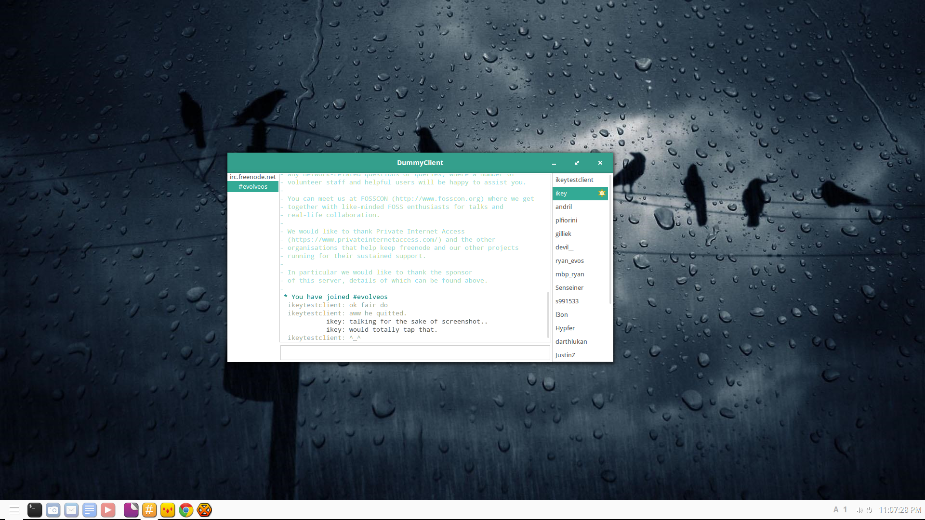This screenshot has width=925, height=520.
Task: Click the privateinternetaccess.com URL in chat
Action: pyautogui.click(x=365, y=240)
